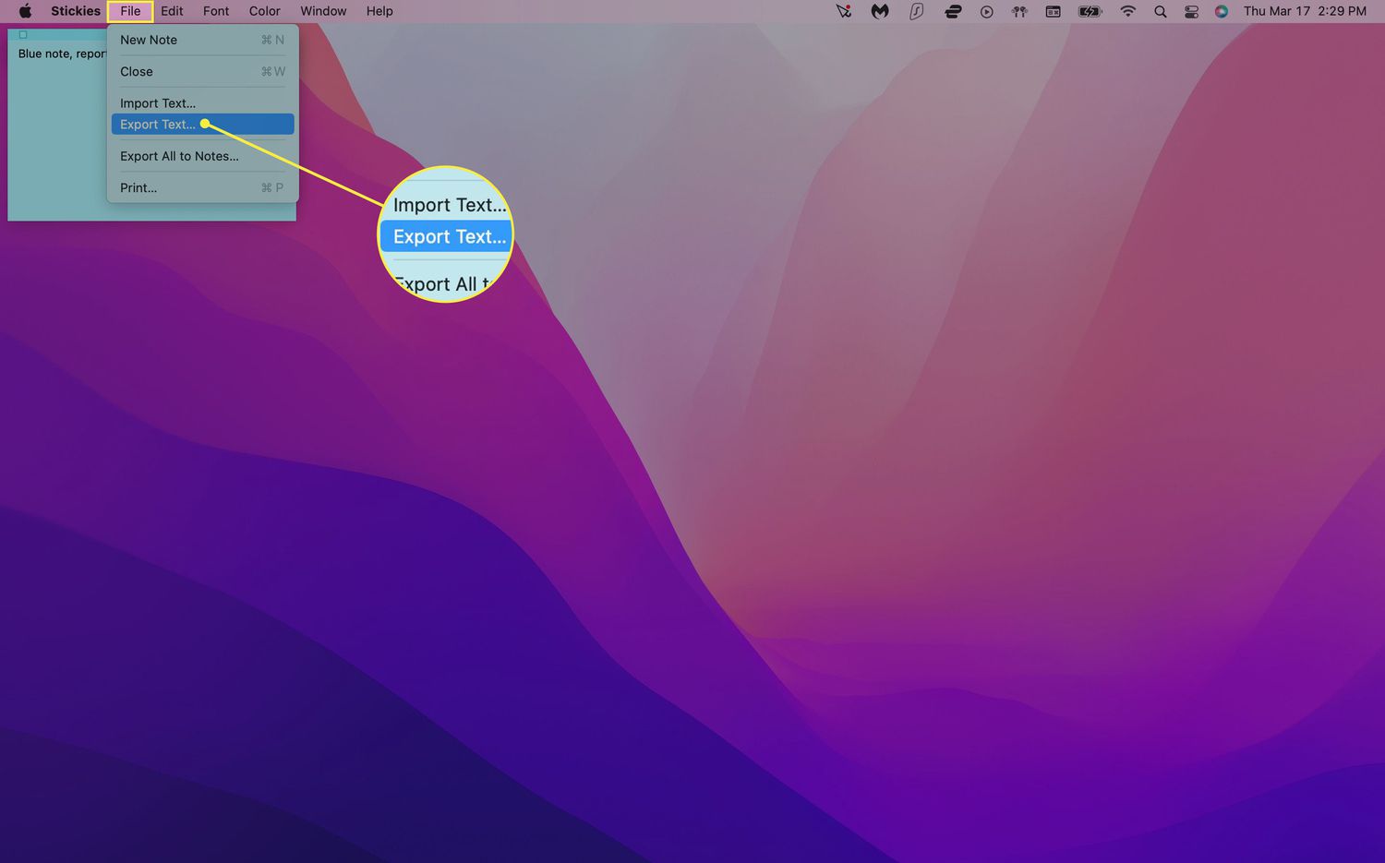Open Control Center from menu bar
The image size is (1385, 863).
[x=1191, y=11]
